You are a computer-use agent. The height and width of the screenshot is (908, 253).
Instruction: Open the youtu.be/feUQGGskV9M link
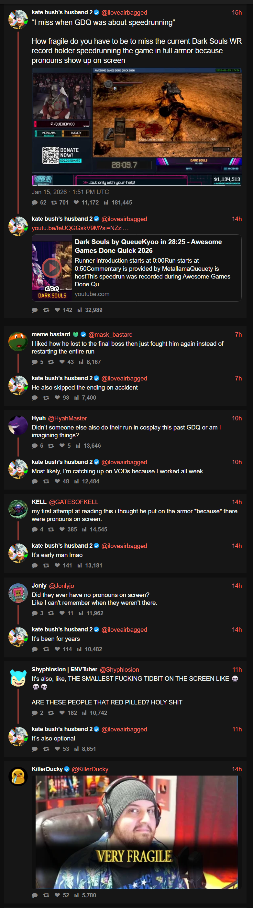(x=80, y=228)
